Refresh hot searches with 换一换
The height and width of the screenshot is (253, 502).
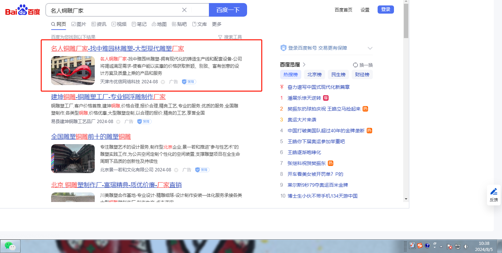(x=363, y=65)
